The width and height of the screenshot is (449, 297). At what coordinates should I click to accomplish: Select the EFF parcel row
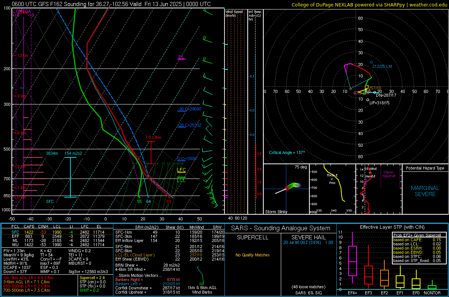click(57, 236)
